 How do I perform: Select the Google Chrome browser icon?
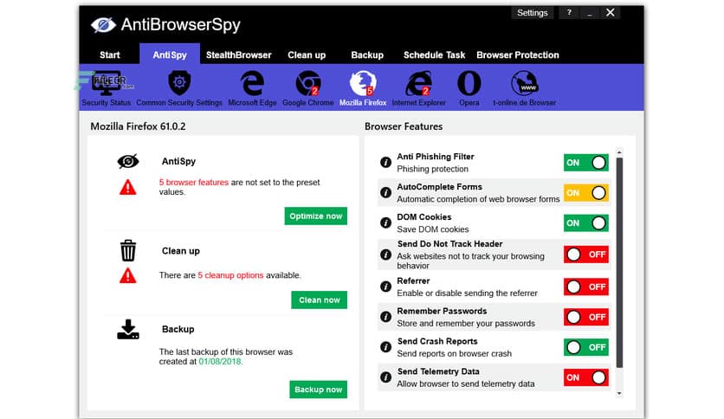[x=308, y=83]
